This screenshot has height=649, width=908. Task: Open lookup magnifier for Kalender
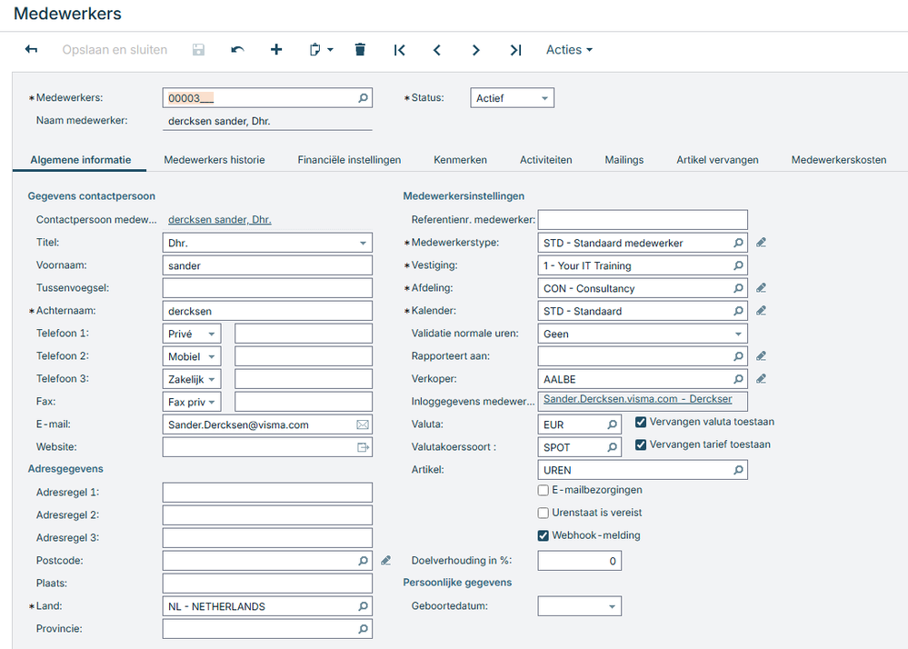click(738, 311)
